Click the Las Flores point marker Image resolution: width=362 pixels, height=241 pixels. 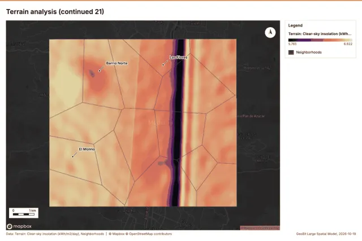point(163,65)
